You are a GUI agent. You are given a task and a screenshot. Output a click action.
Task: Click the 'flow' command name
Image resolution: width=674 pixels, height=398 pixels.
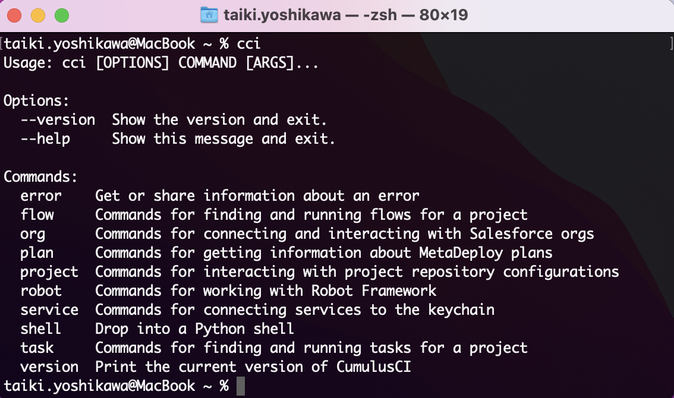(37, 215)
